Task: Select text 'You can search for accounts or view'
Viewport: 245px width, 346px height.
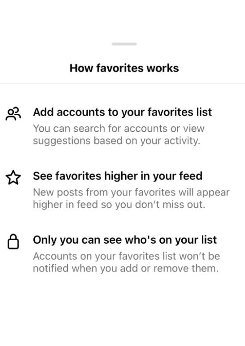Action: pyautogui.click(x=118, y=128)
